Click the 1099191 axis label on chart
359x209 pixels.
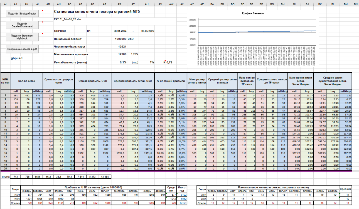click(193, 20)
